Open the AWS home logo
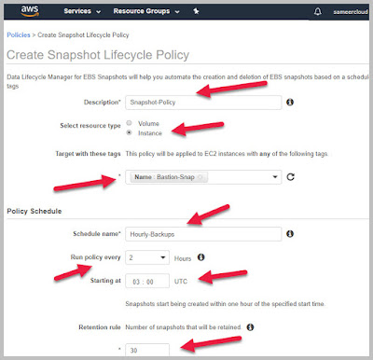Image resolution: width=373 pixels, height=360 pixels. click(x=30, y=10)
